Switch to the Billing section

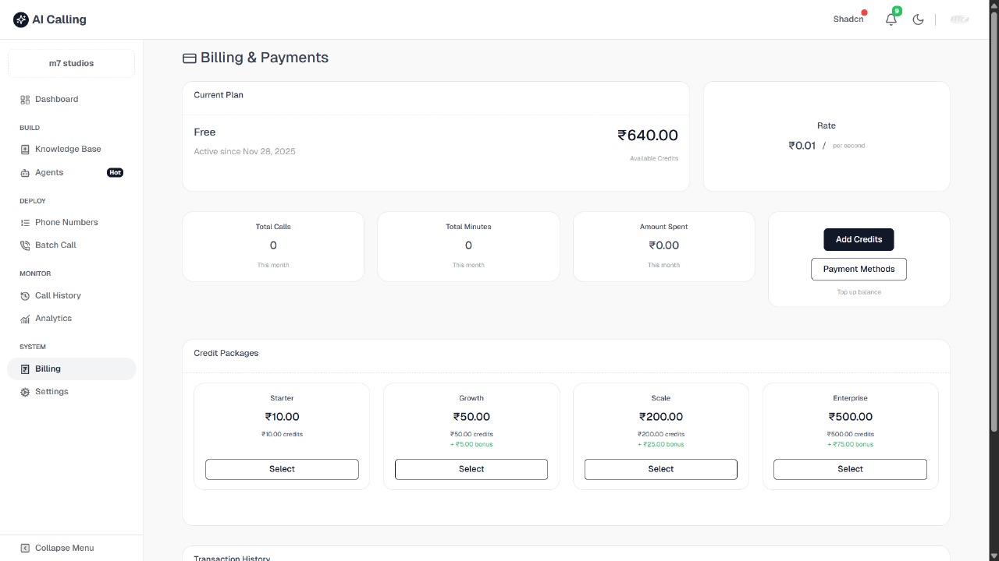coord(47,368)
